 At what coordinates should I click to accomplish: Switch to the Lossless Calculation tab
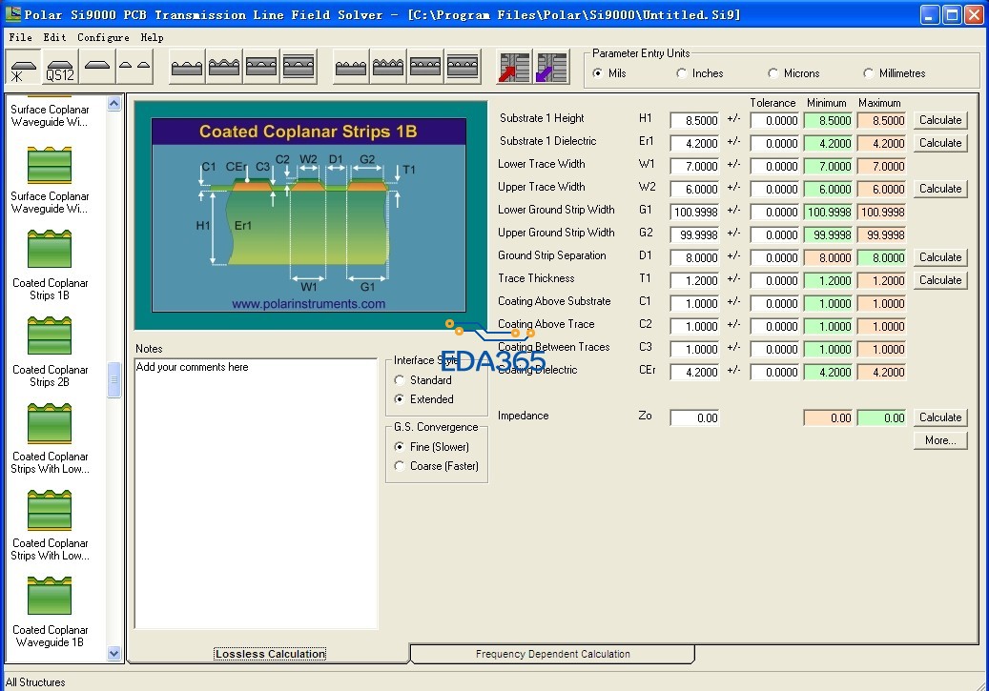270,654
